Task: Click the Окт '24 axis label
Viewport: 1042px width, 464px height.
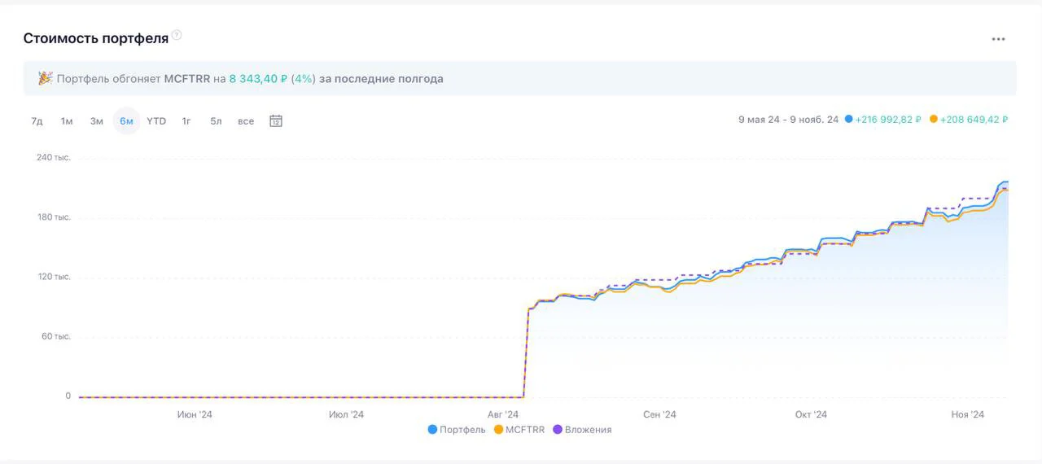Action: point(811,414)
